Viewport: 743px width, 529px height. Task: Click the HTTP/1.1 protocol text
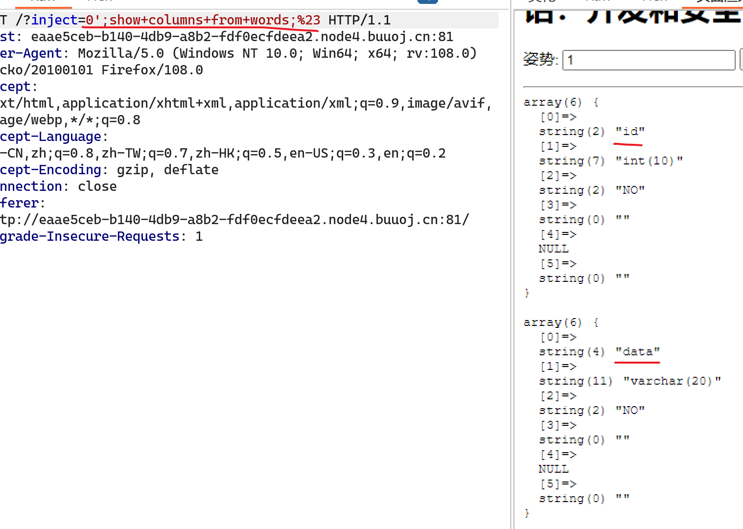point(360,20)
